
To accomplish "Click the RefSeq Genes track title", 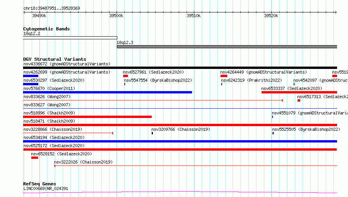I will 39,184.
